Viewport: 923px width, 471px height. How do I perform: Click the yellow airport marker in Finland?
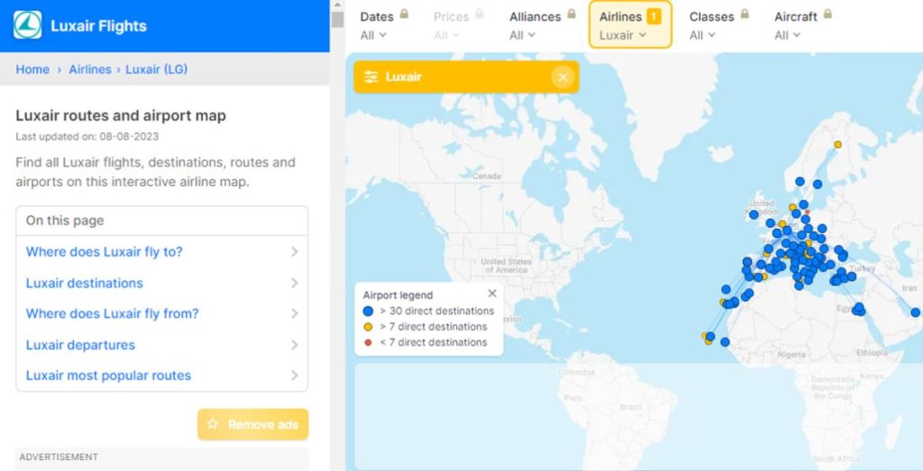(837, 145)
